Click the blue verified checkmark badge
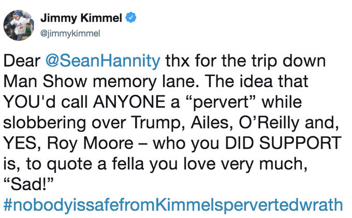The image size is (352, 218). [x=131, y=18]
